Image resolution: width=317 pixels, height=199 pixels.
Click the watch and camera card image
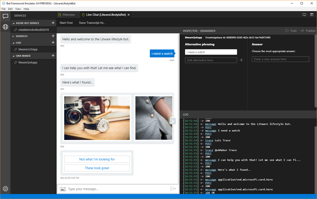coord(97,118)
